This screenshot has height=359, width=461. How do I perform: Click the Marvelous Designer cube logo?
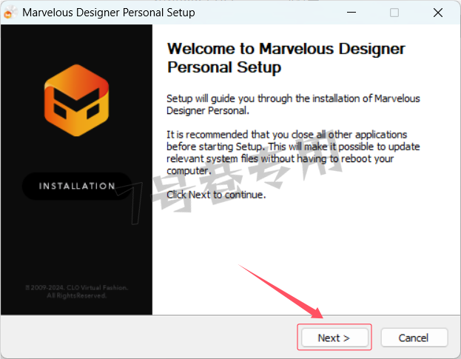(x=77, y=100)
